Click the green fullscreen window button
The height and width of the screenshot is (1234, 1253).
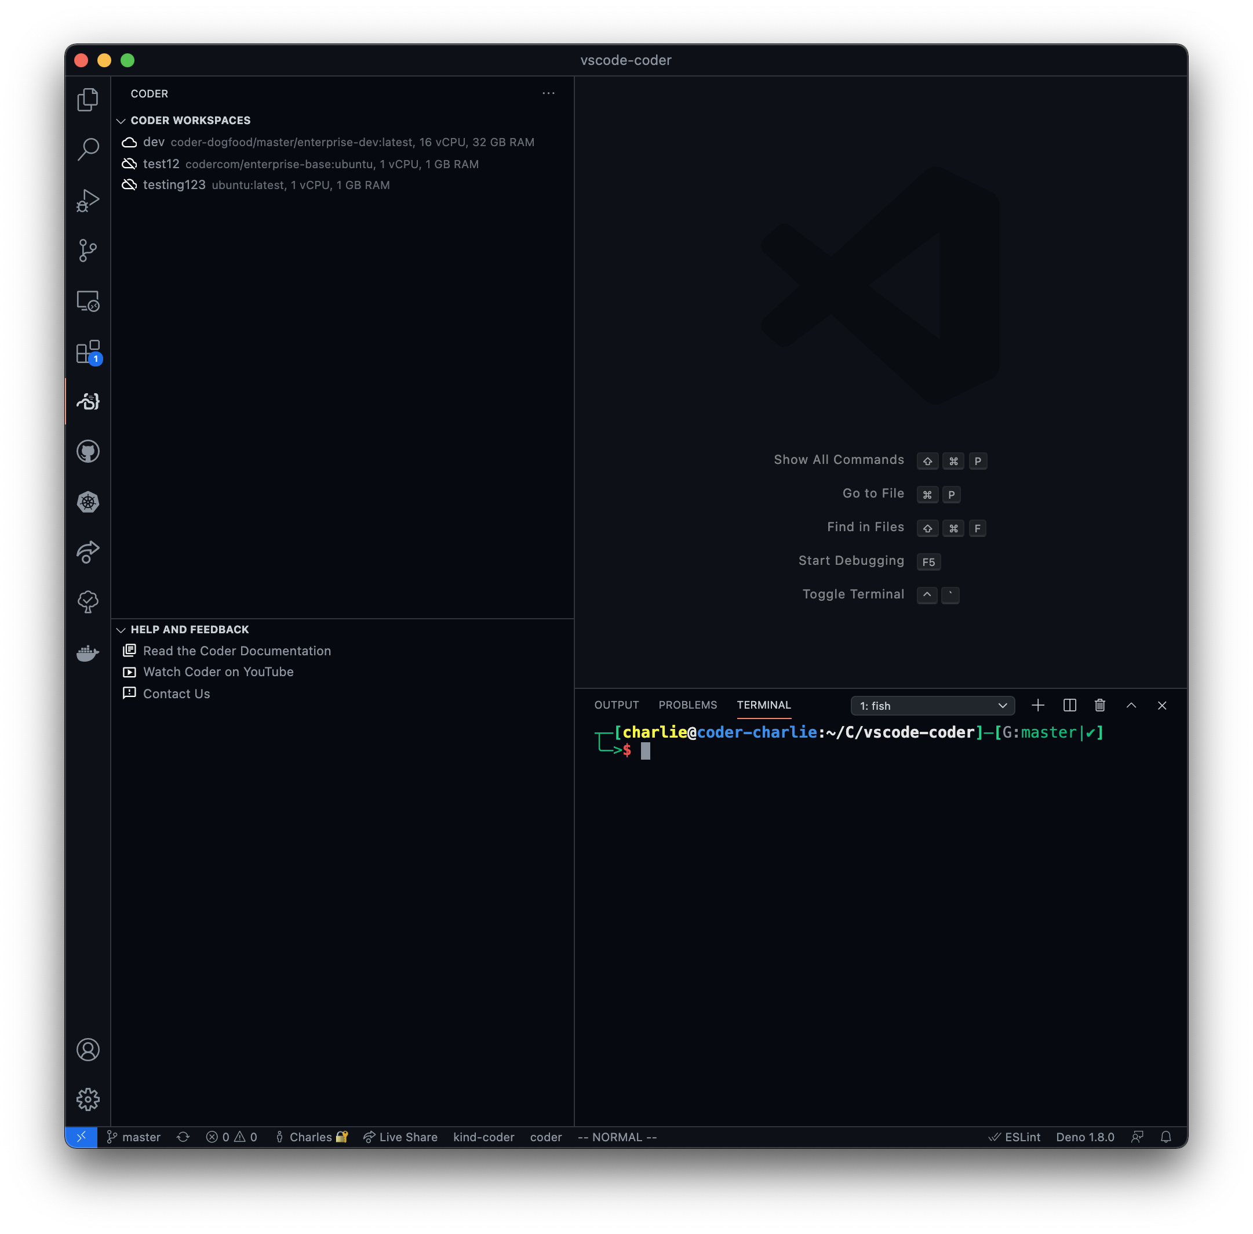[128, 60]
